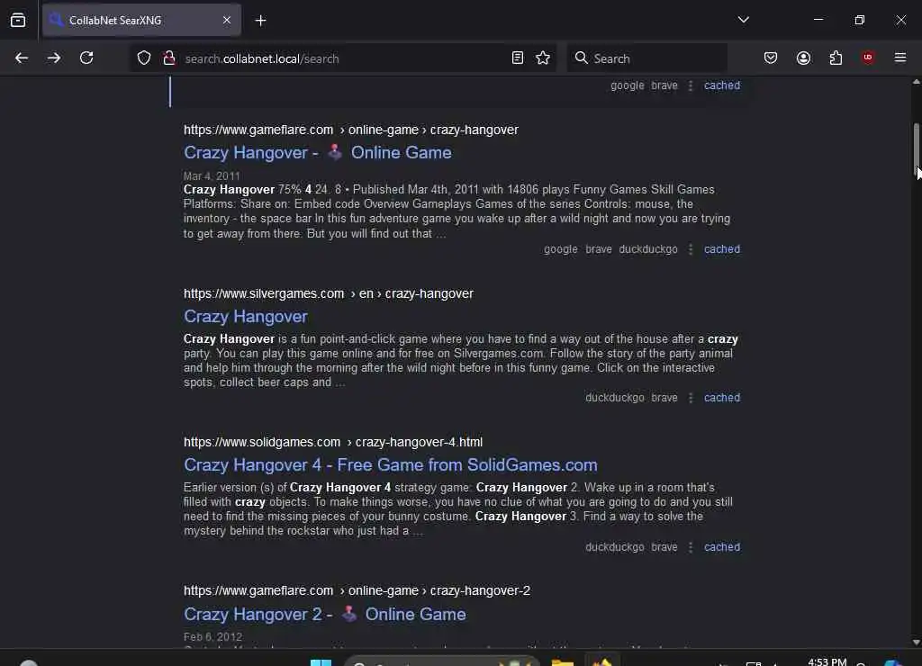This screenshot has height=666, width=922.
Task: Open Crazy Hangover 4 SolidGames result
Action: point(391,465)
